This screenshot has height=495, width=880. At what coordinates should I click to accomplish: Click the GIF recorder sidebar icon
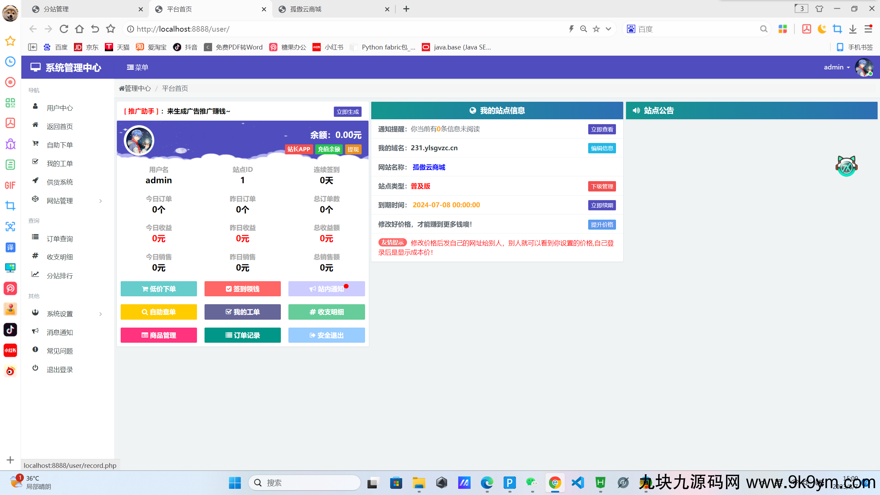(x=10, y=185)
